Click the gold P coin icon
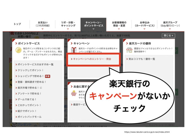Image resolution: width=187 pixels, height=140 pixels. [18, 50]
